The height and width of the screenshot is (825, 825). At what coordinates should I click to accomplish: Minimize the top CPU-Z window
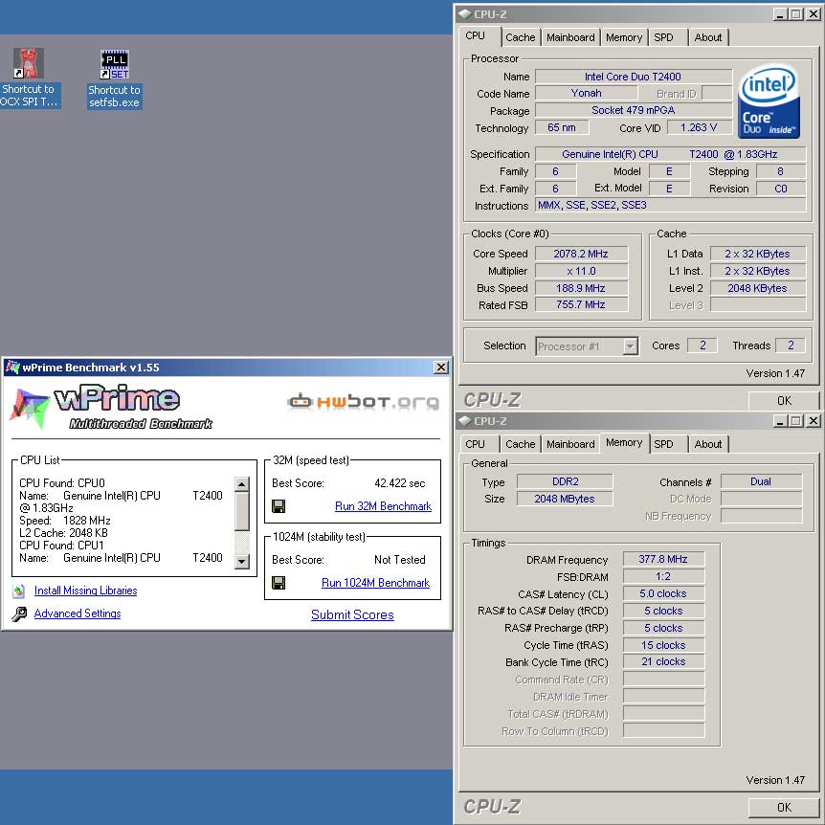point(780,14)
